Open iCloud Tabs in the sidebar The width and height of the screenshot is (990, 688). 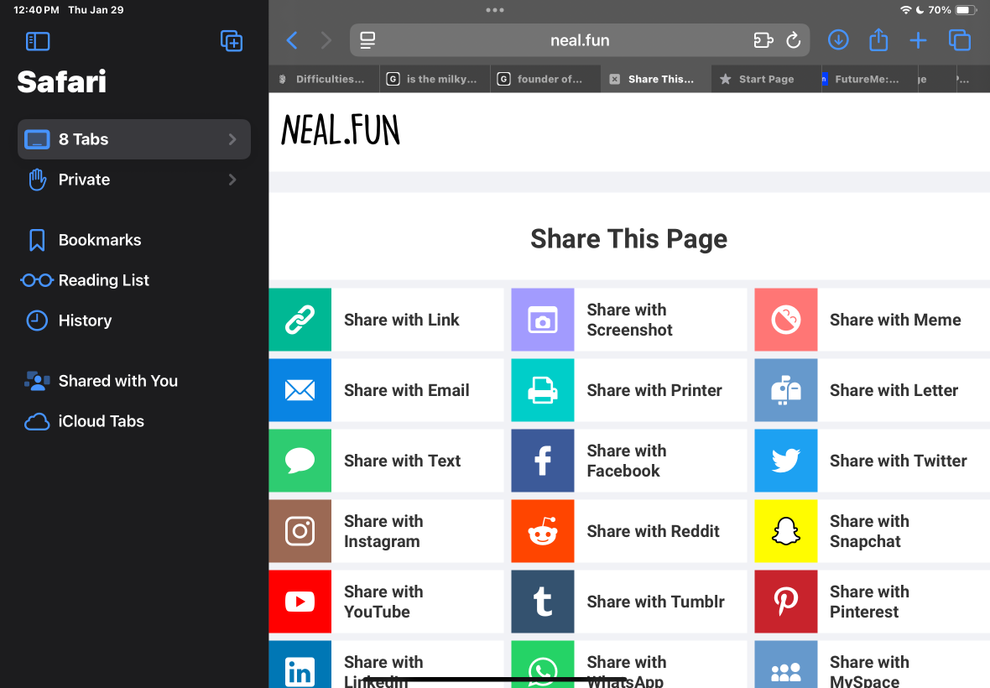pyautogui.click(x=85, y=422)
